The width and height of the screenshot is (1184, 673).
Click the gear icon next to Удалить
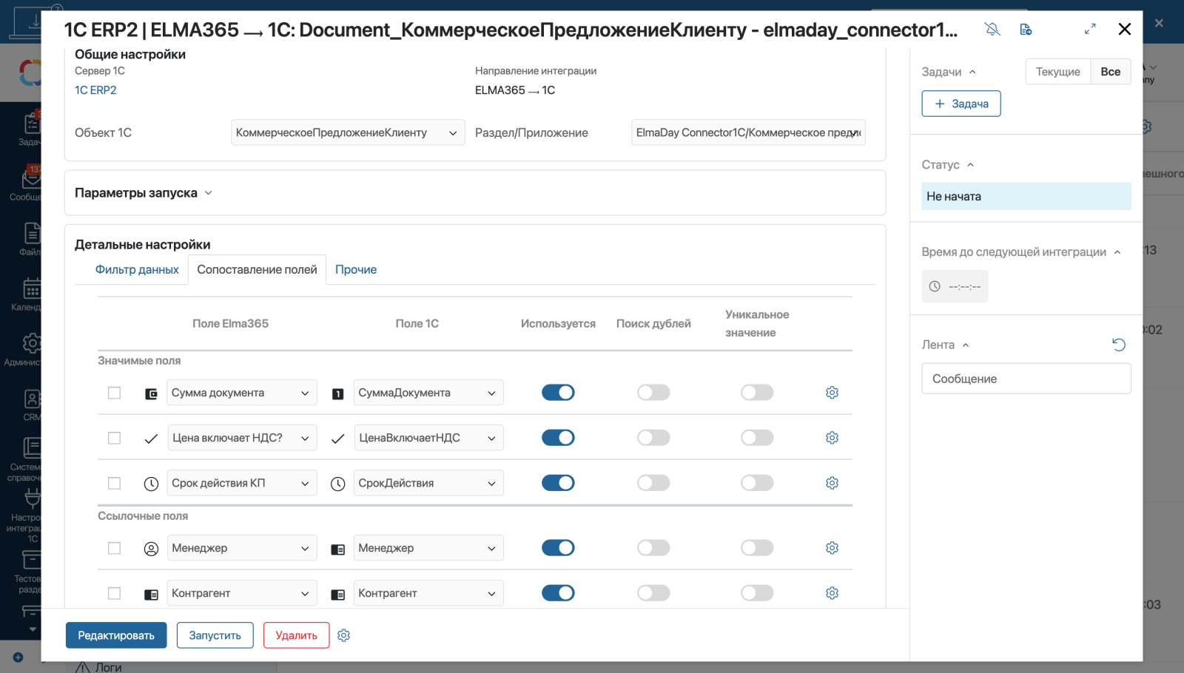(343, 635)
